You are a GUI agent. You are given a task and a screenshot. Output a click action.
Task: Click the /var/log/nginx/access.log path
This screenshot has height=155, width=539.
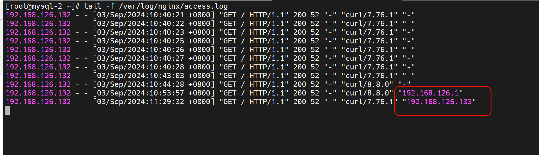click(x=173, y=6)
